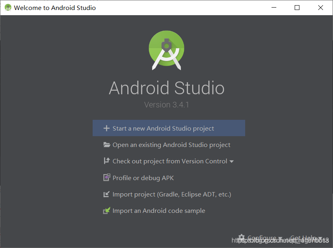Click the Version 3.4.1 text
333x248 pixels.
(166, 105)
